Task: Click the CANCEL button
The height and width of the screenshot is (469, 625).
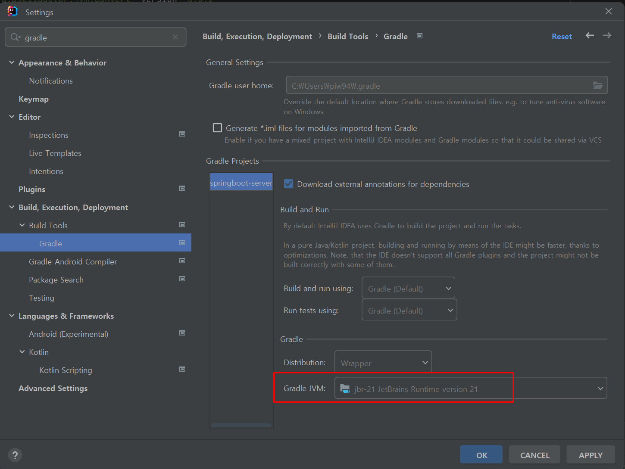Action: [x=534, y=455]
